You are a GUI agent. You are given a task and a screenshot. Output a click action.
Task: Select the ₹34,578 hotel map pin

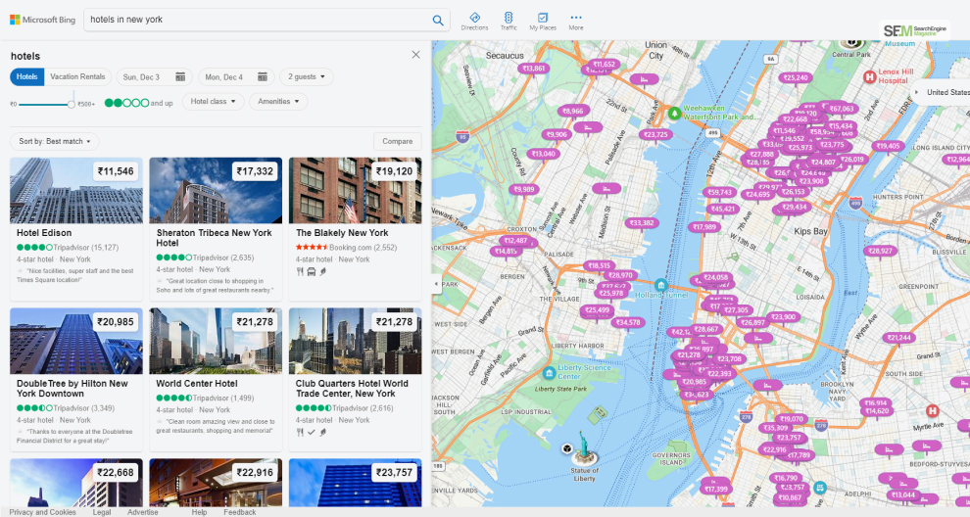pyautogui.click(x=628, y=323)
